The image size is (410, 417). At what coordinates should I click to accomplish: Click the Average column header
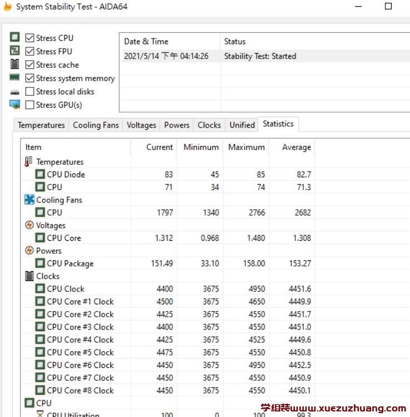[292, 147]
